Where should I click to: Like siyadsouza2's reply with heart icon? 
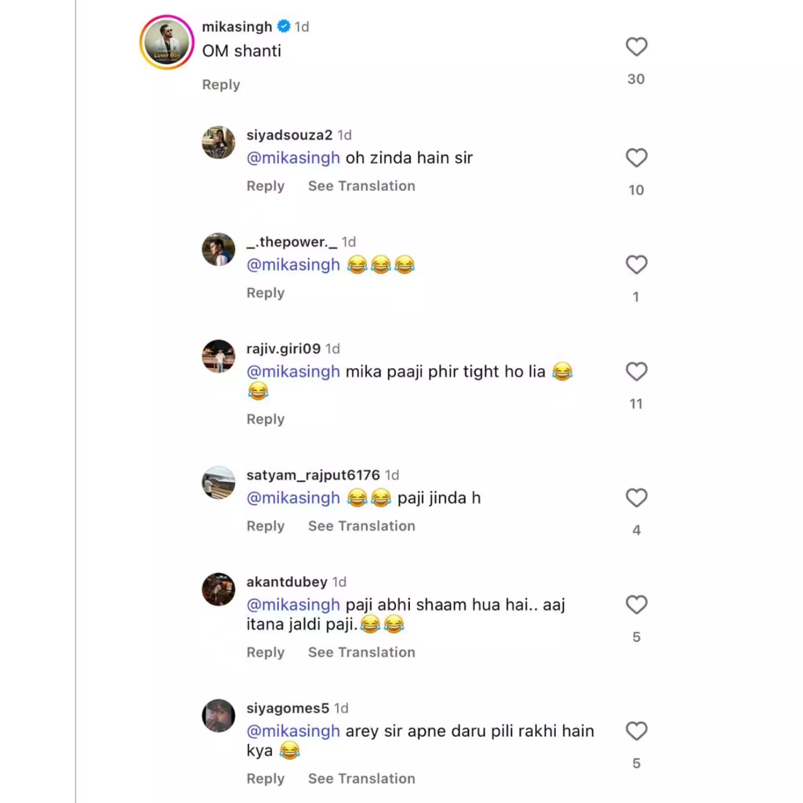(636, 158)
